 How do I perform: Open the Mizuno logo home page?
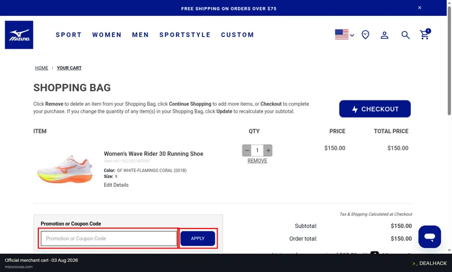(x=19, y=35)
